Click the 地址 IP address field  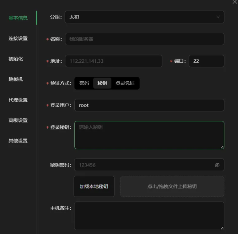(x=113, y=61)
